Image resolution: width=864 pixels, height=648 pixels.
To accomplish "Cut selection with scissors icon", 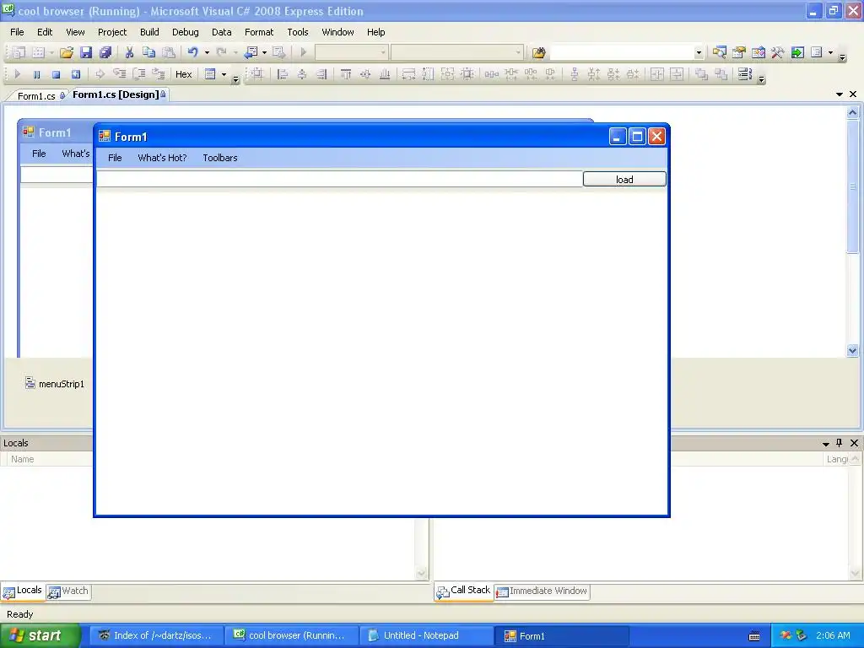I will pos(129,52).
